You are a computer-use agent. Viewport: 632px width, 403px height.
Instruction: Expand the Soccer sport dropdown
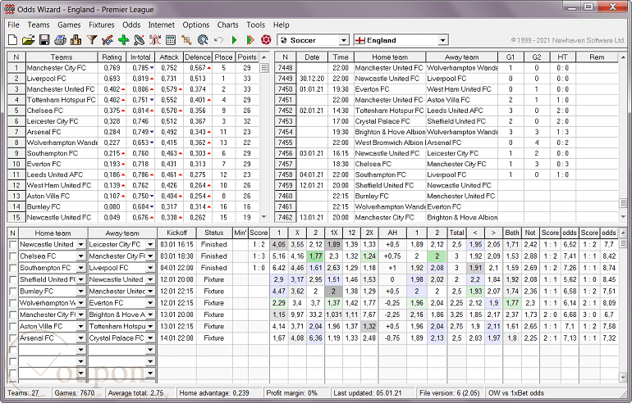tap(343, 40)
